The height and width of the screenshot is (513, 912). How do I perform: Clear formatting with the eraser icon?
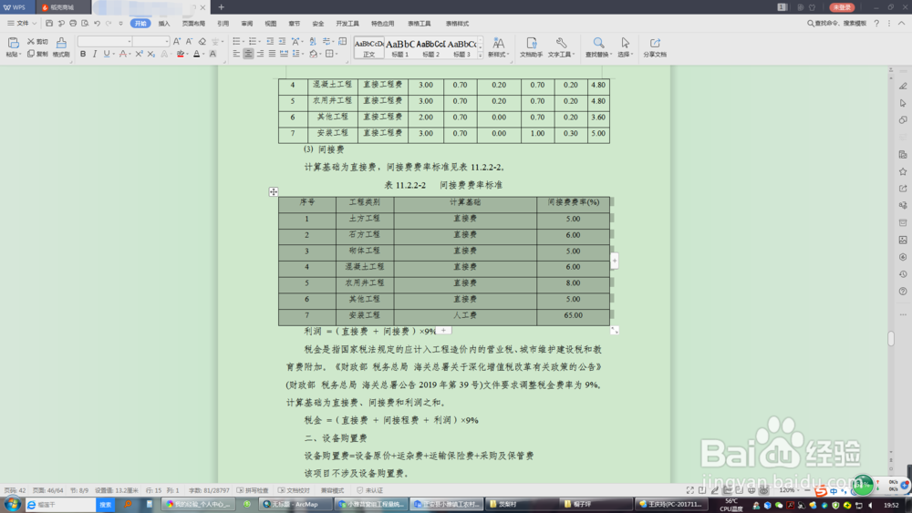click(202, 41)
